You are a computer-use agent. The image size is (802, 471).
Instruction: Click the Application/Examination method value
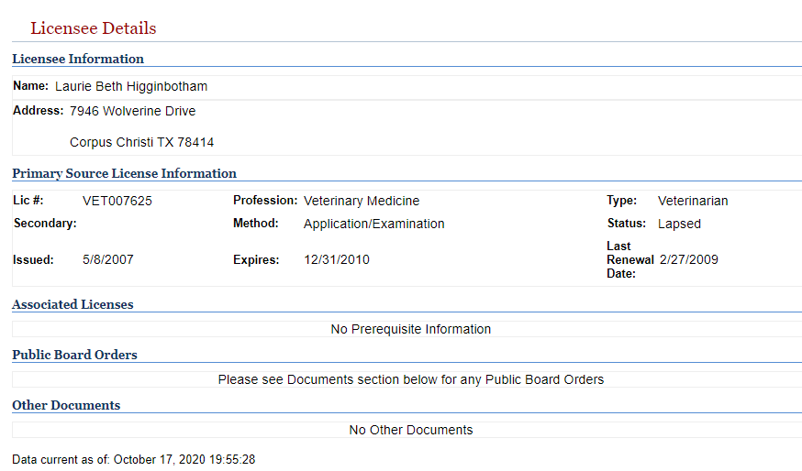pyautogui.click(x=373, y=224)
